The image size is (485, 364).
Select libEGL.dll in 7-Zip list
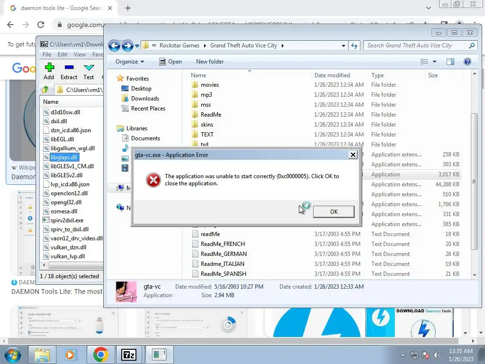tap(62, 139)
